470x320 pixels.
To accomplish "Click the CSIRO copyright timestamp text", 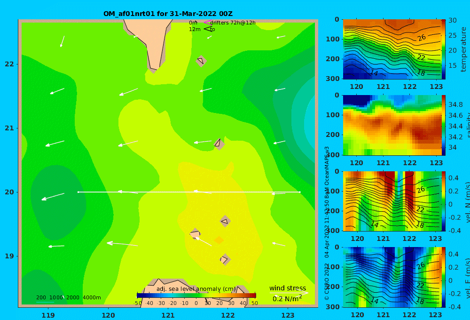I will (x=327, y=224).
